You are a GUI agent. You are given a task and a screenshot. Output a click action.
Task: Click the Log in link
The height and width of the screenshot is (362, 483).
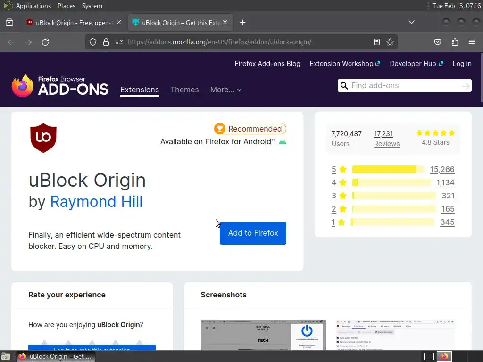tap(462, 64)
